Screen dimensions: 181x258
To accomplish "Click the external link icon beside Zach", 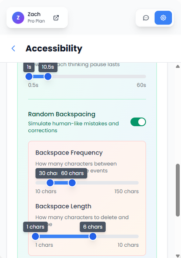I will [56, 18].
